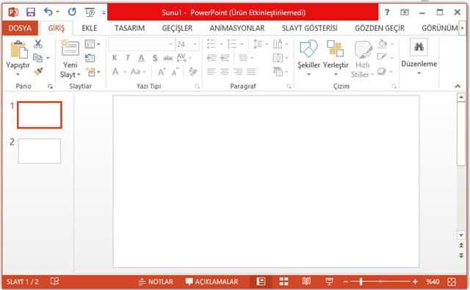
Task: Click the Save icon in quick access toolbar
Action: [x=31, y=12]
